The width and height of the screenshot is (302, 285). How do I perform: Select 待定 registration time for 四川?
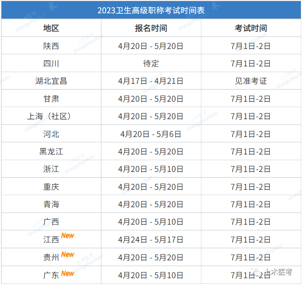151,63
